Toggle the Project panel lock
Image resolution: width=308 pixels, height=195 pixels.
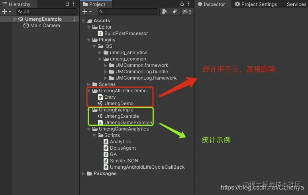(x=182, y=4)
